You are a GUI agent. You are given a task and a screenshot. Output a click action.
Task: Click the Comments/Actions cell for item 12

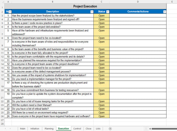pos(138,64)
